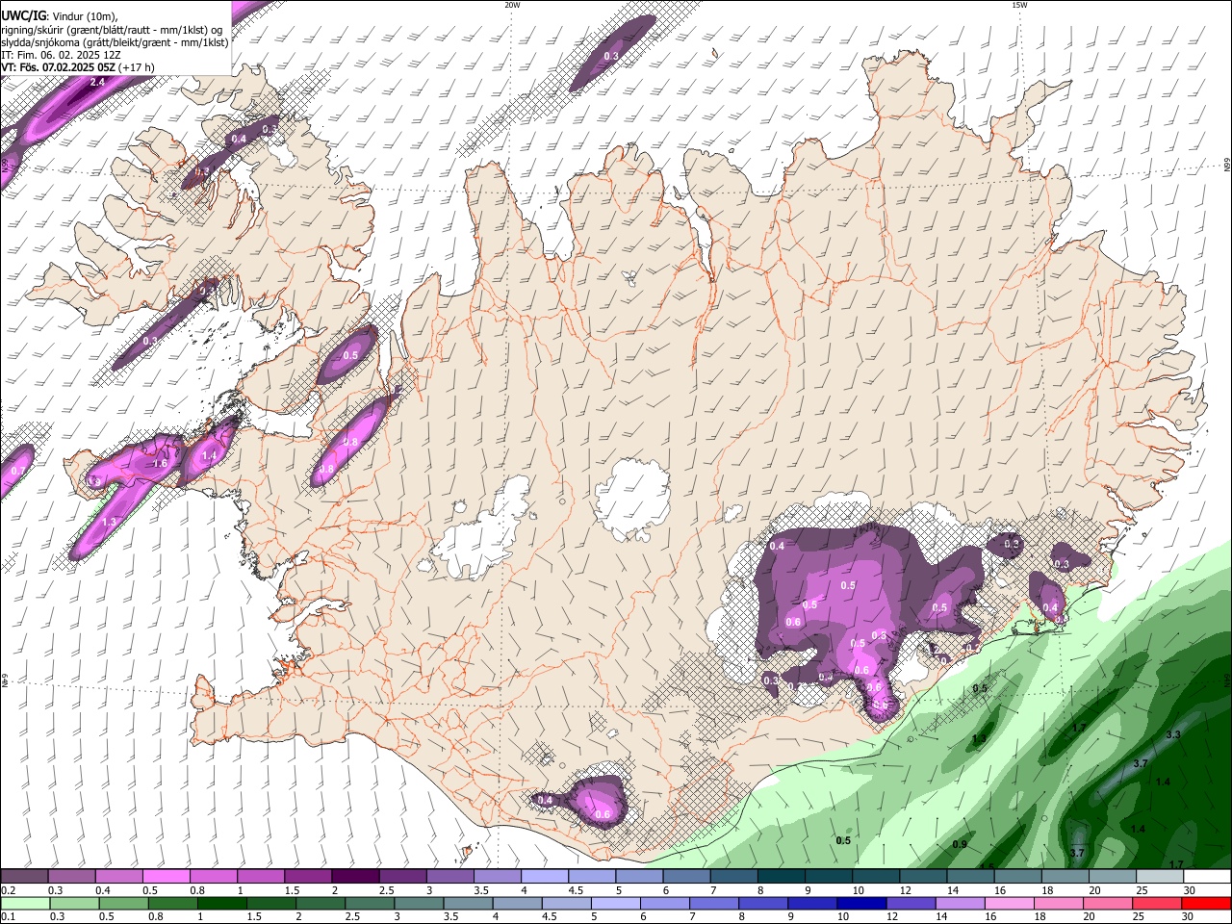Pick the sleet/snow legend swatch labeled 0.3
Image resolution: width=1232 pixels, height=924 pixels.
click(71, 876)
